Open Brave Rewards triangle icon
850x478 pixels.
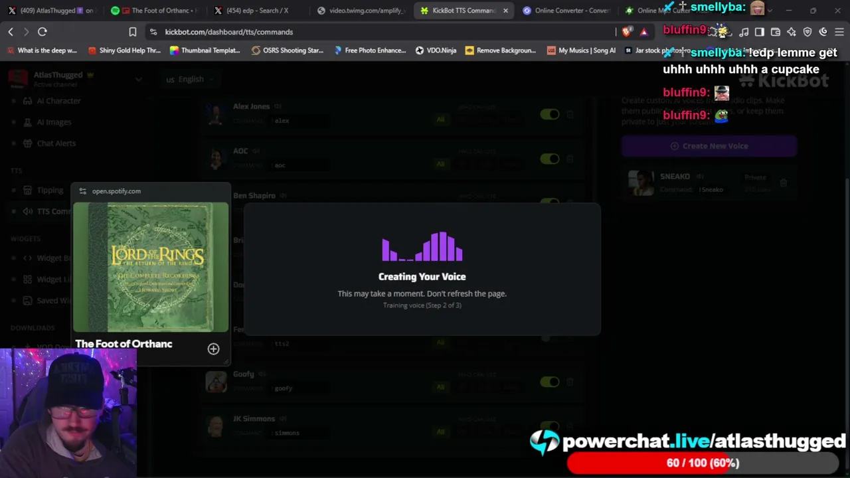643,32
